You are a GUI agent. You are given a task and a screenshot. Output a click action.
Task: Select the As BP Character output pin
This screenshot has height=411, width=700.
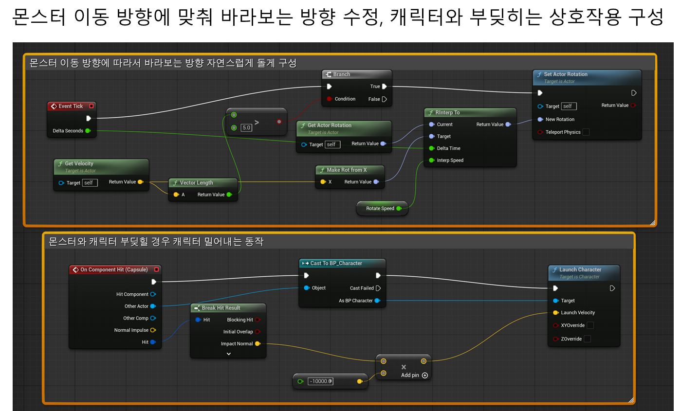[377, 301]
